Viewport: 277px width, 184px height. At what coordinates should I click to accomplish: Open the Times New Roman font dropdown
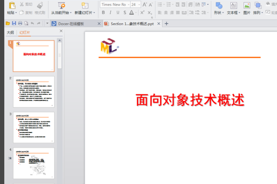click(128, 5)
